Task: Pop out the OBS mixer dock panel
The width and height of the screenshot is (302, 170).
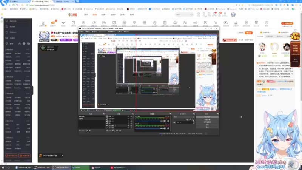Action: pyautogui.click(x=171, y=114)
